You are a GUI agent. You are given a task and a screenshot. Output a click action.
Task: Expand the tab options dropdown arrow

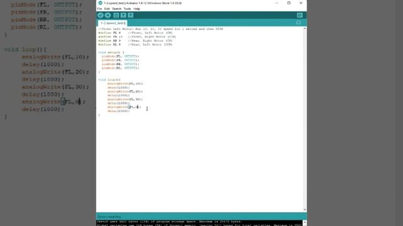(298, 23)
